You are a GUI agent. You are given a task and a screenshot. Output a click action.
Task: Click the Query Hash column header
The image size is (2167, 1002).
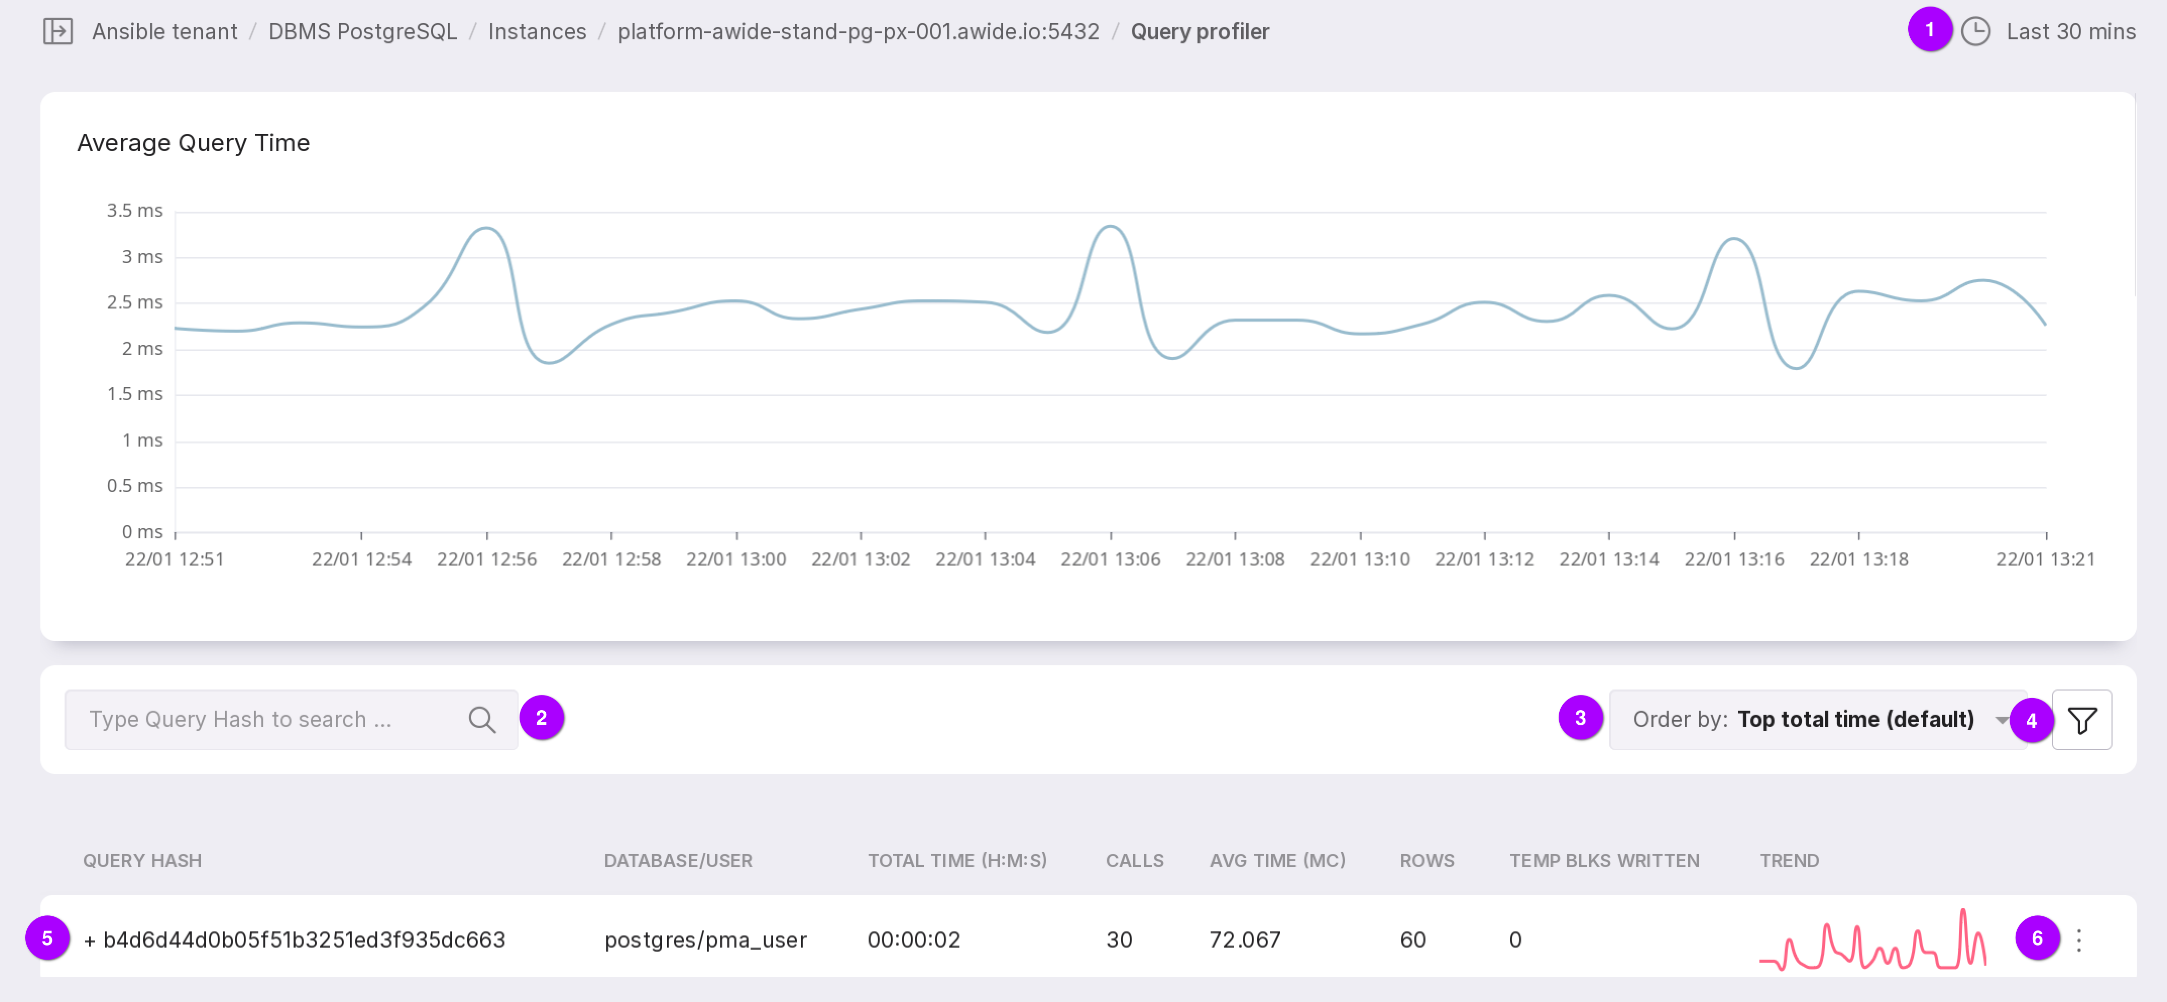tap(141, 861)
